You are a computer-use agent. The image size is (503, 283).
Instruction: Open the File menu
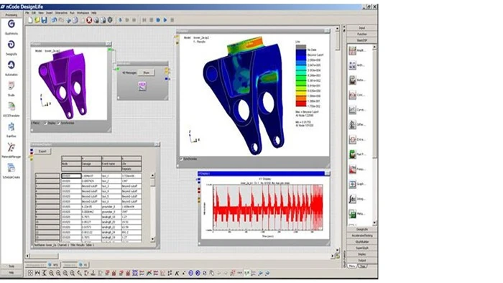click(x=27, y=13)
